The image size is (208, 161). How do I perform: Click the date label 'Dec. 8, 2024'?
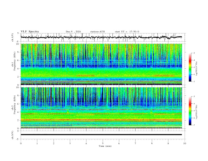tap(73, 32)
